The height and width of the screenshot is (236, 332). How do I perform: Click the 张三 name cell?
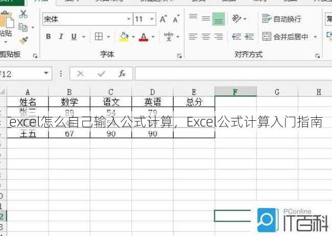point(28,112)
